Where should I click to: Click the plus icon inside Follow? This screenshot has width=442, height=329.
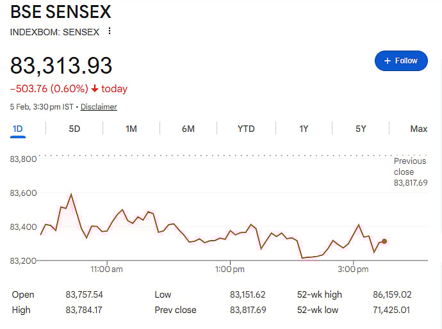point(387,61)
